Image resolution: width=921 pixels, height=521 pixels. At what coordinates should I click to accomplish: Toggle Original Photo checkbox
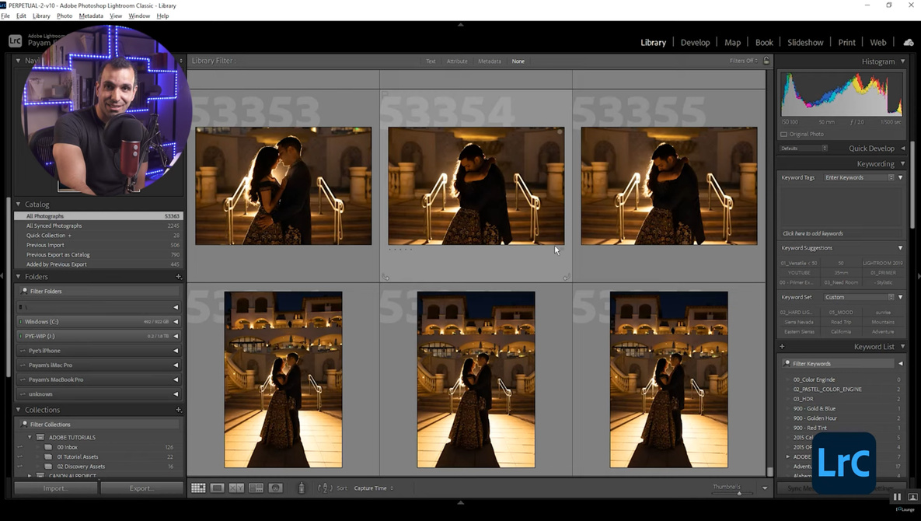click(783, 134)
